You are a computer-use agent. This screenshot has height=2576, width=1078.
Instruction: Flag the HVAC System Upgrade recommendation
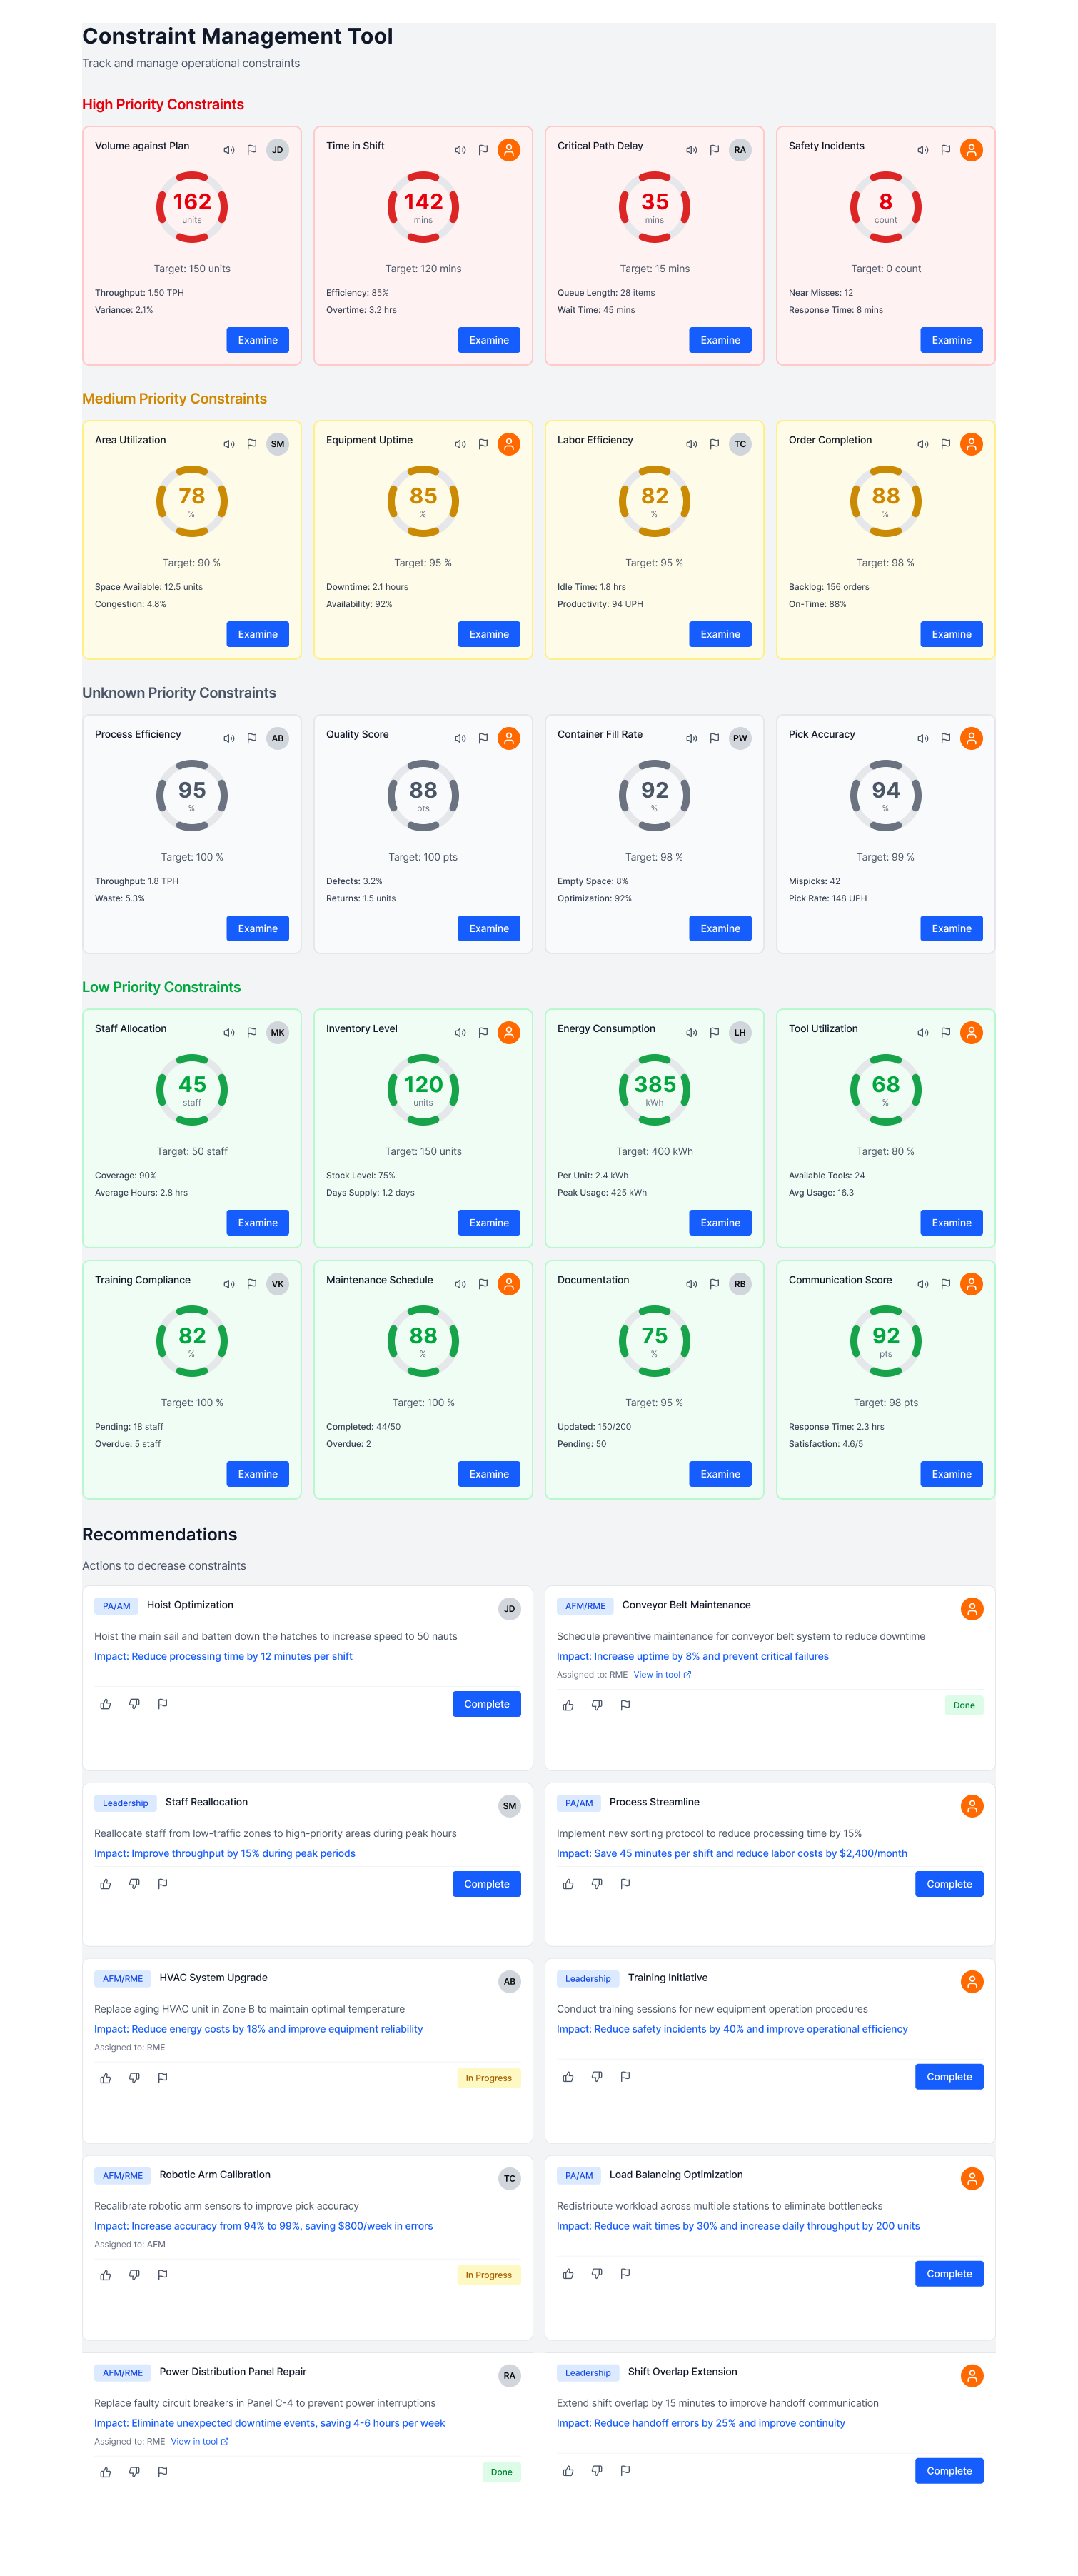(x=163, y=2078)
